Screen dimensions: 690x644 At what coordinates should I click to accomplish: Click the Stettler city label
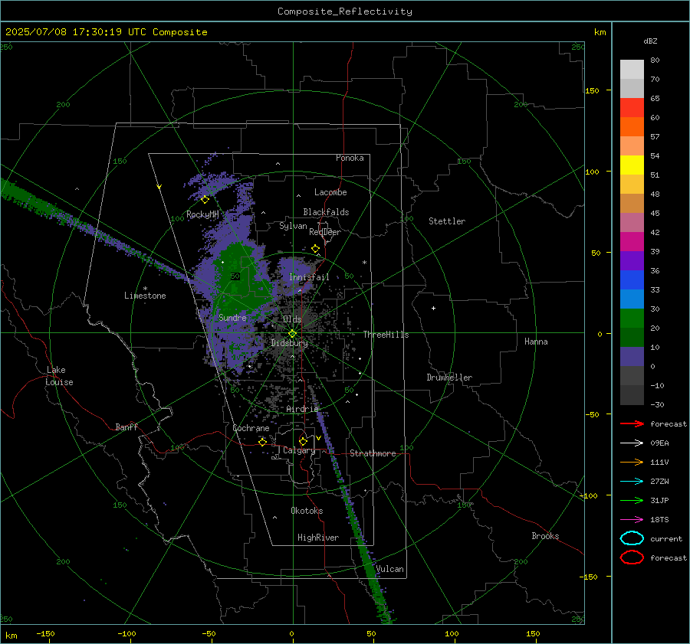click(x=447, y=221)
